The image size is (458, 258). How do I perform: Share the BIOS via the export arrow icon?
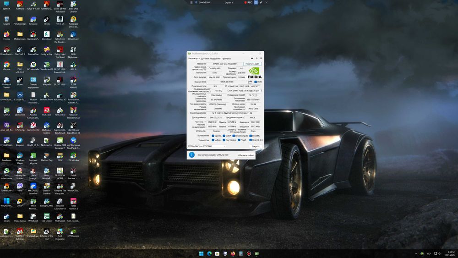pyautogui.click(x=250, y=82)
